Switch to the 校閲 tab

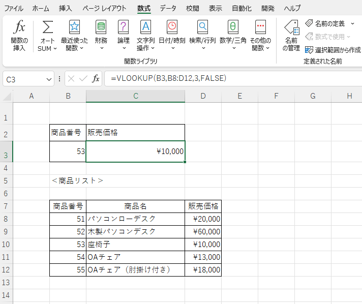(193, 9)
